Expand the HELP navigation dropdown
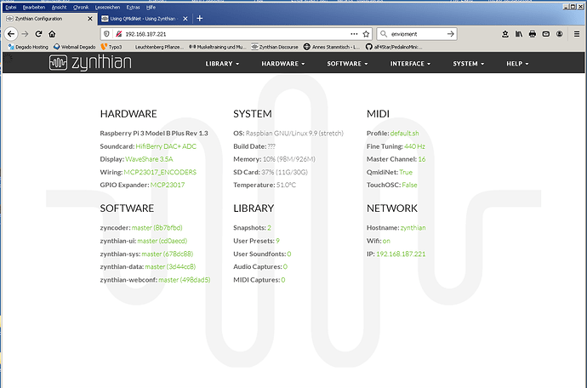This screenshot has height=388, width=587. 517,64
